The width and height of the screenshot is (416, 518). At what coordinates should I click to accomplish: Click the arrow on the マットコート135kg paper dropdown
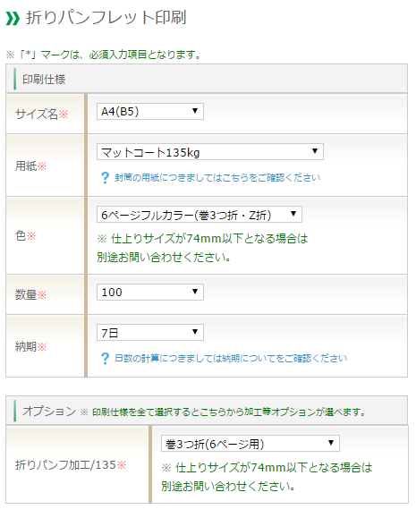[315, 151]
